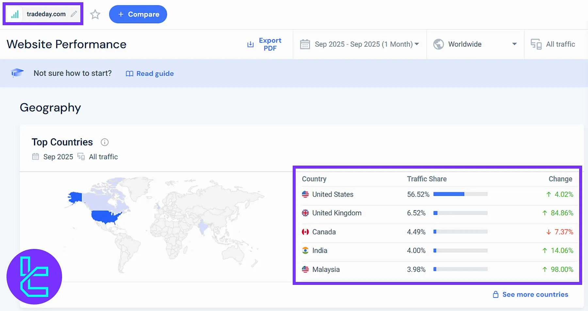Click the lock icon beside See more countries
Image resolution: width=588 pixels, height=311 pixels.
pyautogui.click(x=495, y=294)
